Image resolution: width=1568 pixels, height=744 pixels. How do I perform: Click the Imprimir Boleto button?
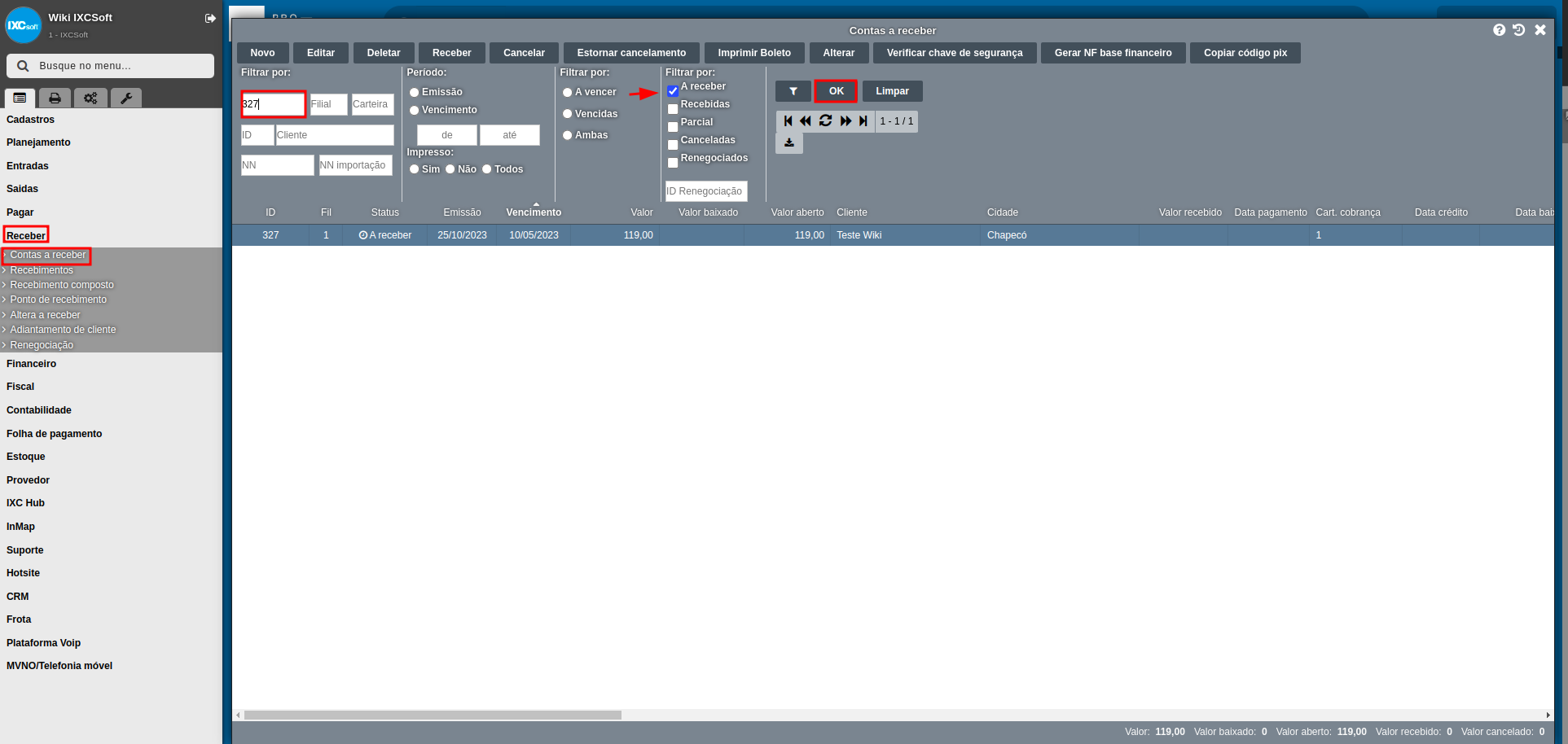pos(753,53)
